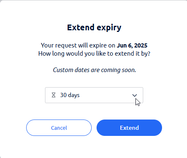This screenshot has height=158, width=187.
Task: Cancel the extend expiry dialog
Action: 59,128
